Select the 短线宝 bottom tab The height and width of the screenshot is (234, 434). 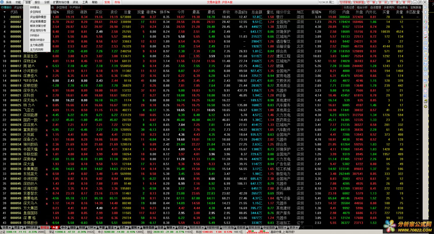pyautogui.click(x=45, y=227)
